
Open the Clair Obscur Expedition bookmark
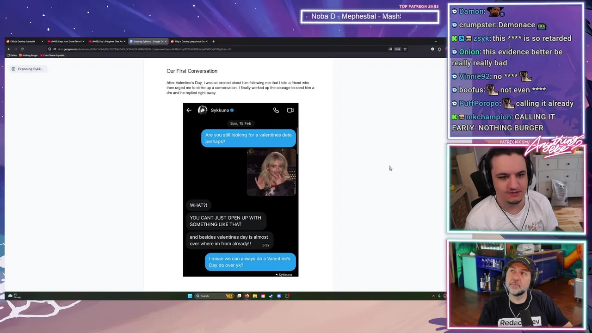(x=52, y=55)
